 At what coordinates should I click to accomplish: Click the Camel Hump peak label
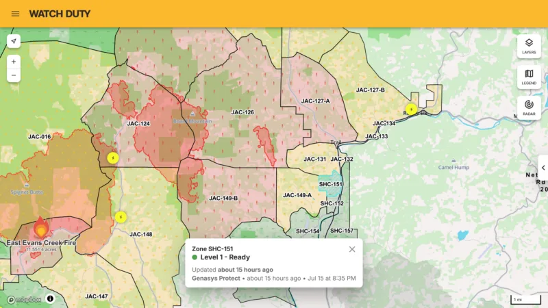[453, 167]
